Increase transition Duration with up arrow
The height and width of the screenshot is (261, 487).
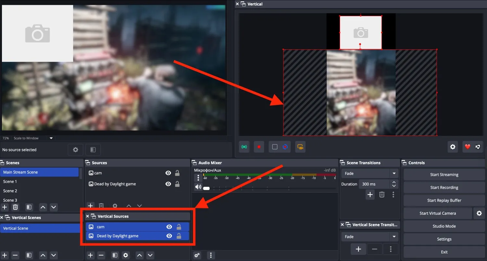coord(394,182)
